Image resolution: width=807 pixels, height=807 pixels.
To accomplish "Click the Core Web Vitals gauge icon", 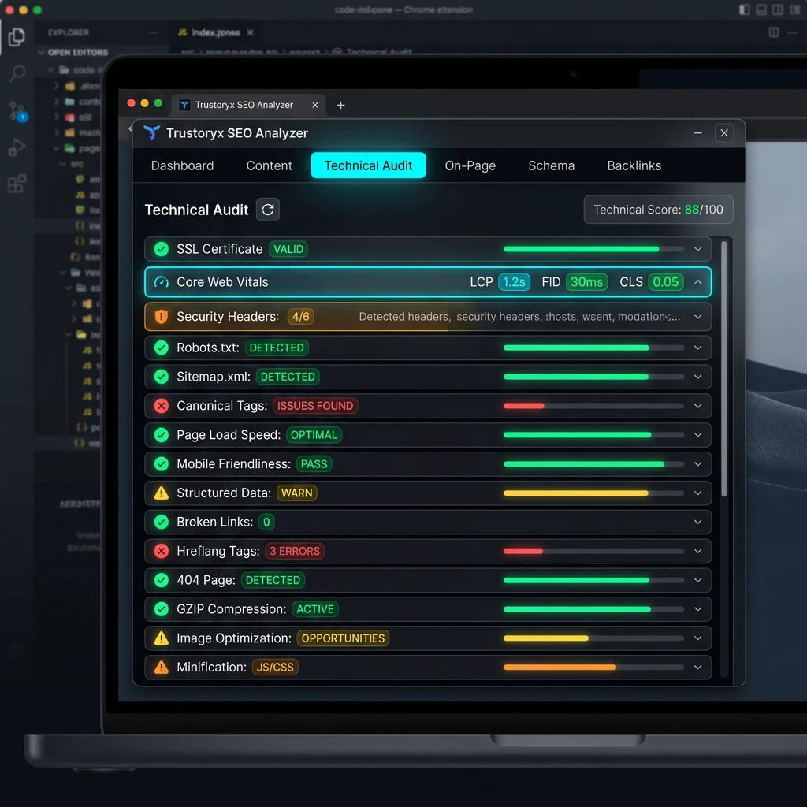I will point(162,282).
